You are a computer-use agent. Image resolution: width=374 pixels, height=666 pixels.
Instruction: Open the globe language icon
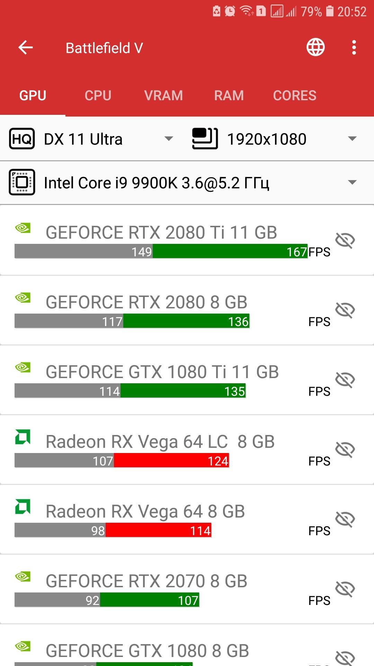coord(315,47)
